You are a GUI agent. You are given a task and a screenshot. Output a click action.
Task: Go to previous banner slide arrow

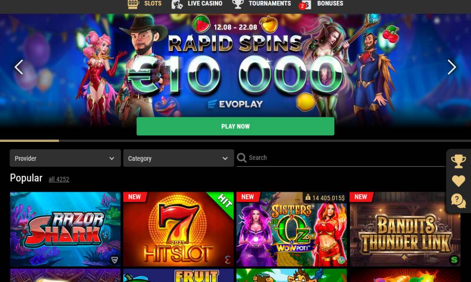[x=19, y=67]
